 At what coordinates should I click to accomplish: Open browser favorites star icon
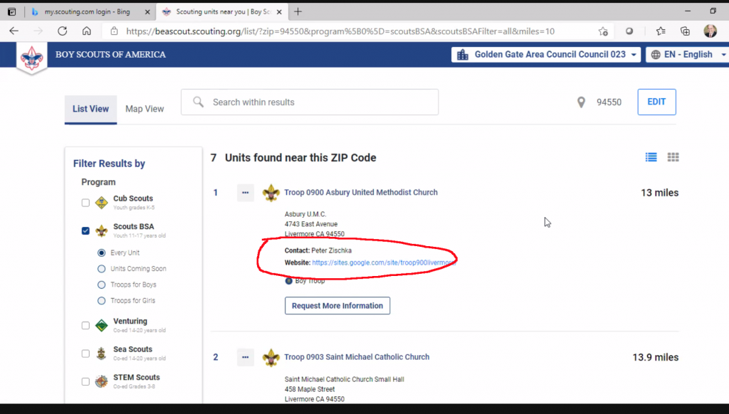pyautogui.click(x=661, y=31)
